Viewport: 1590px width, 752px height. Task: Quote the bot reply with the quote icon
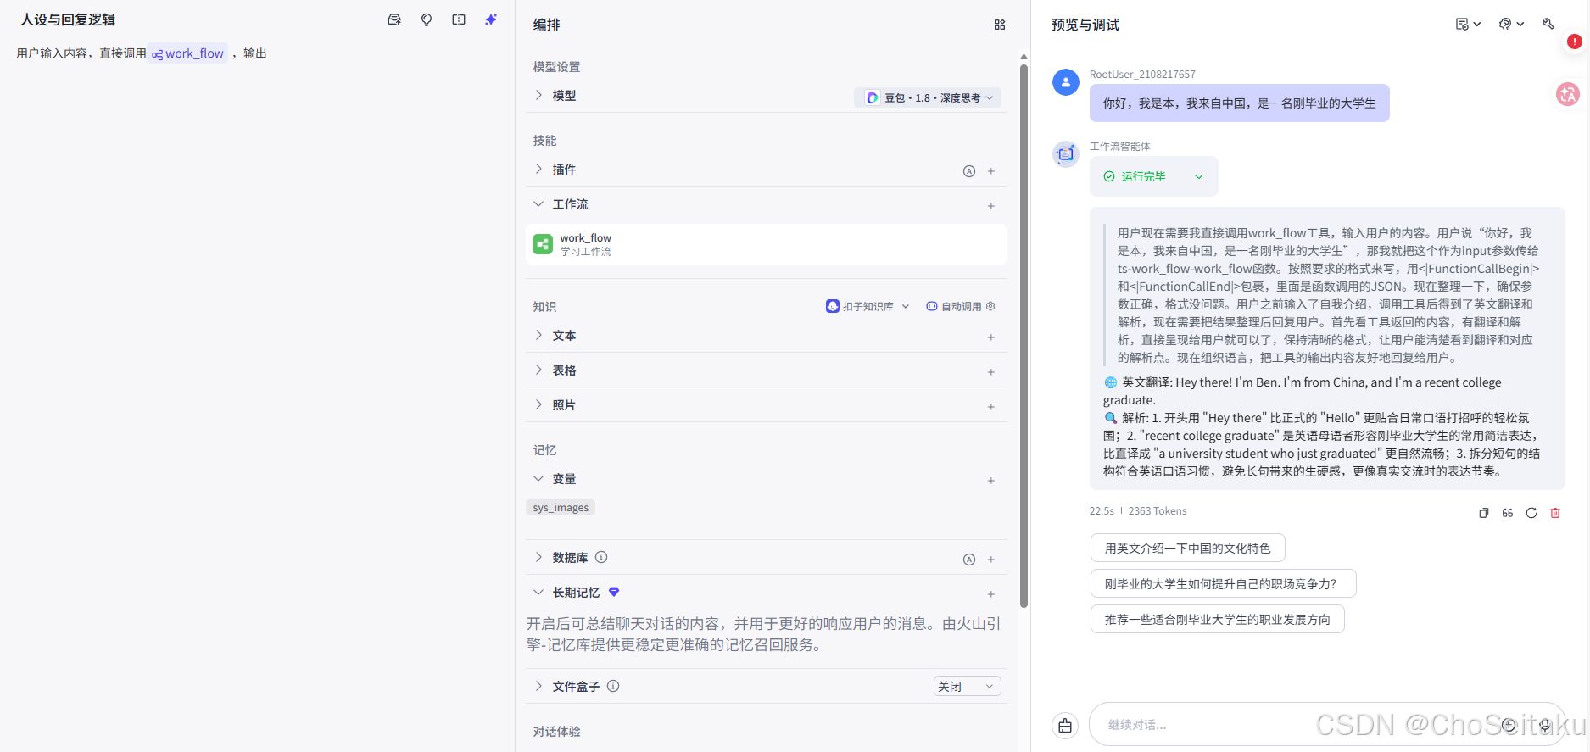point(1508,513)
